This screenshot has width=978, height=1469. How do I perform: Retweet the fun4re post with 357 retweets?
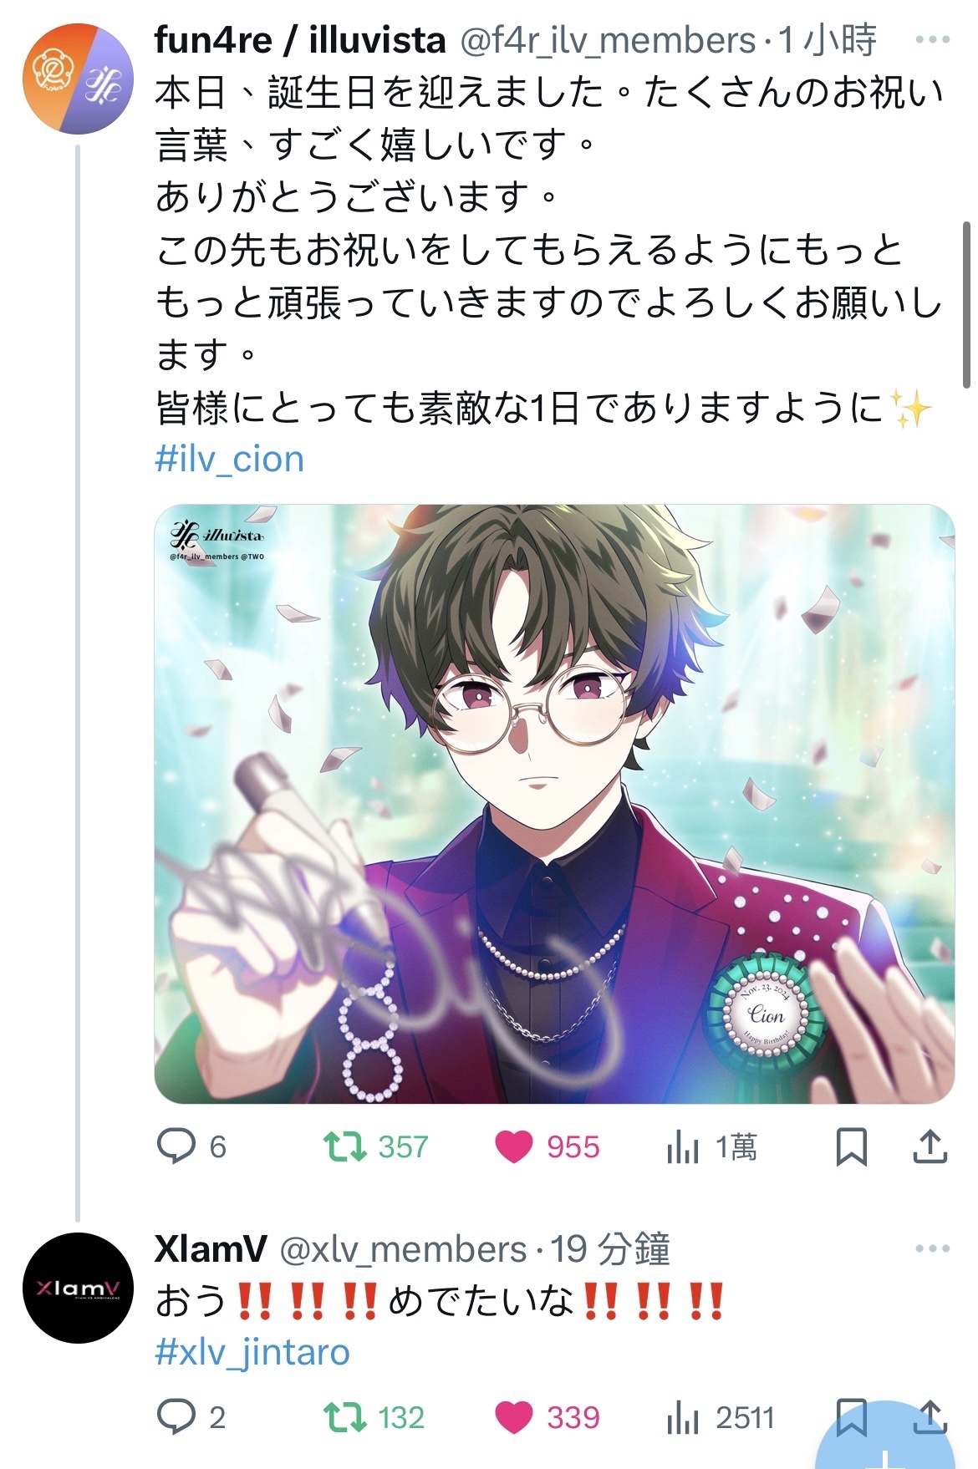345,1146
